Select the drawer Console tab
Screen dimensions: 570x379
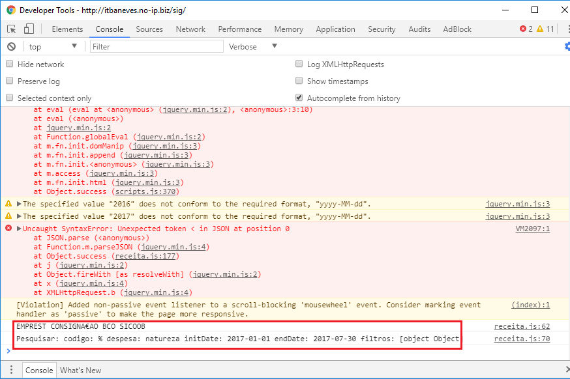pos(39,371)
